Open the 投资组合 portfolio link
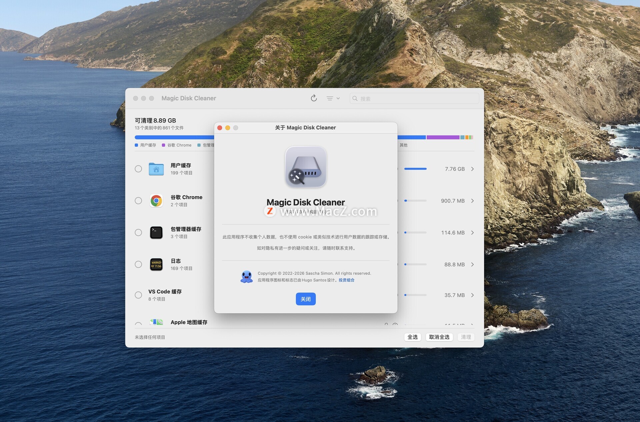This screenshot has height=422, width=640. 346,280
